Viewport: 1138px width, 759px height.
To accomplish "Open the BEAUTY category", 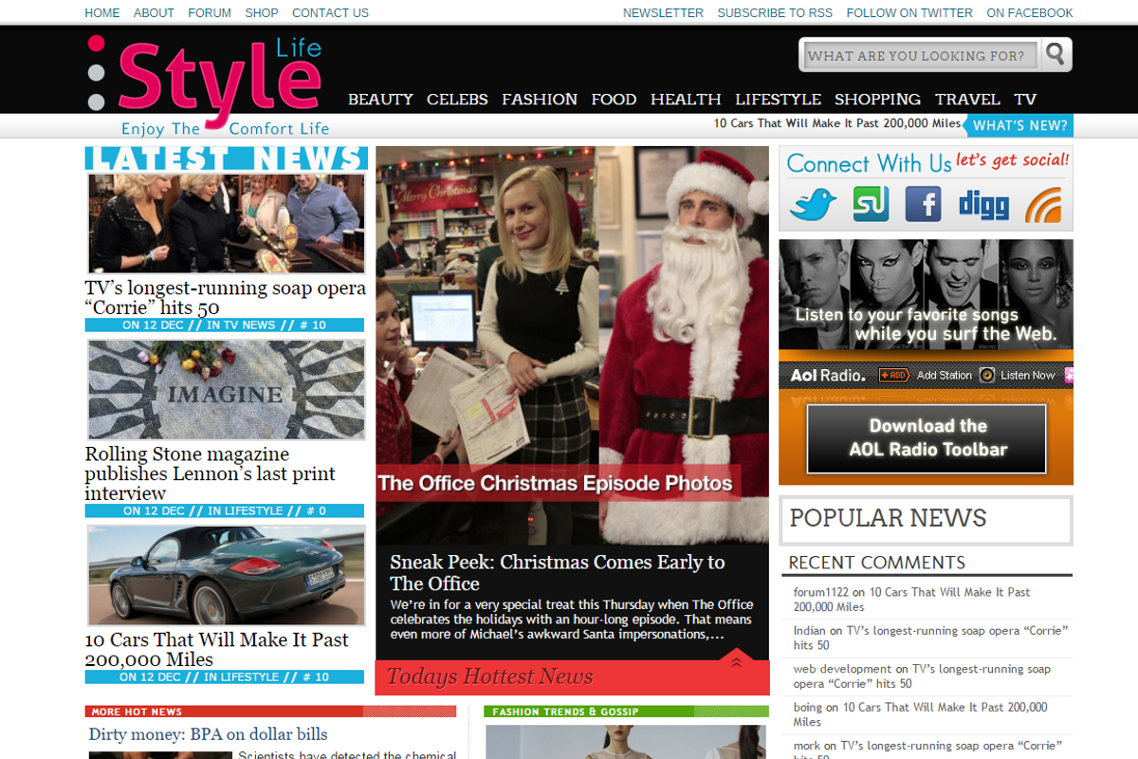I will 380,99.
